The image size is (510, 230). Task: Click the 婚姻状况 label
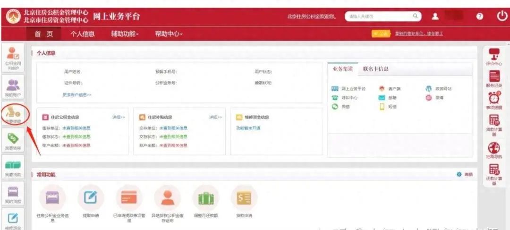(263, 83)
